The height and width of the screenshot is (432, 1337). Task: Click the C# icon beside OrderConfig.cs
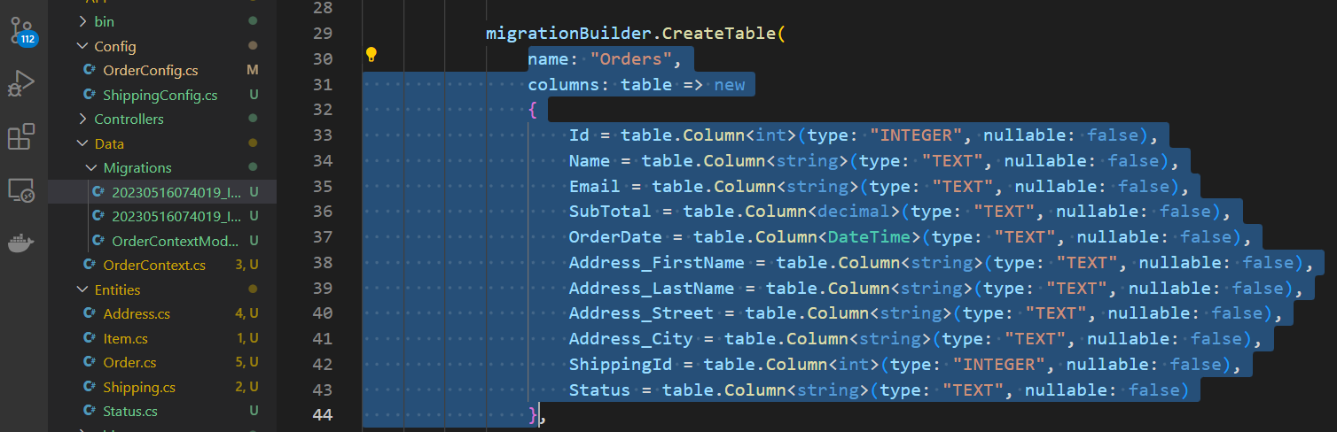[x=90, y=70]
